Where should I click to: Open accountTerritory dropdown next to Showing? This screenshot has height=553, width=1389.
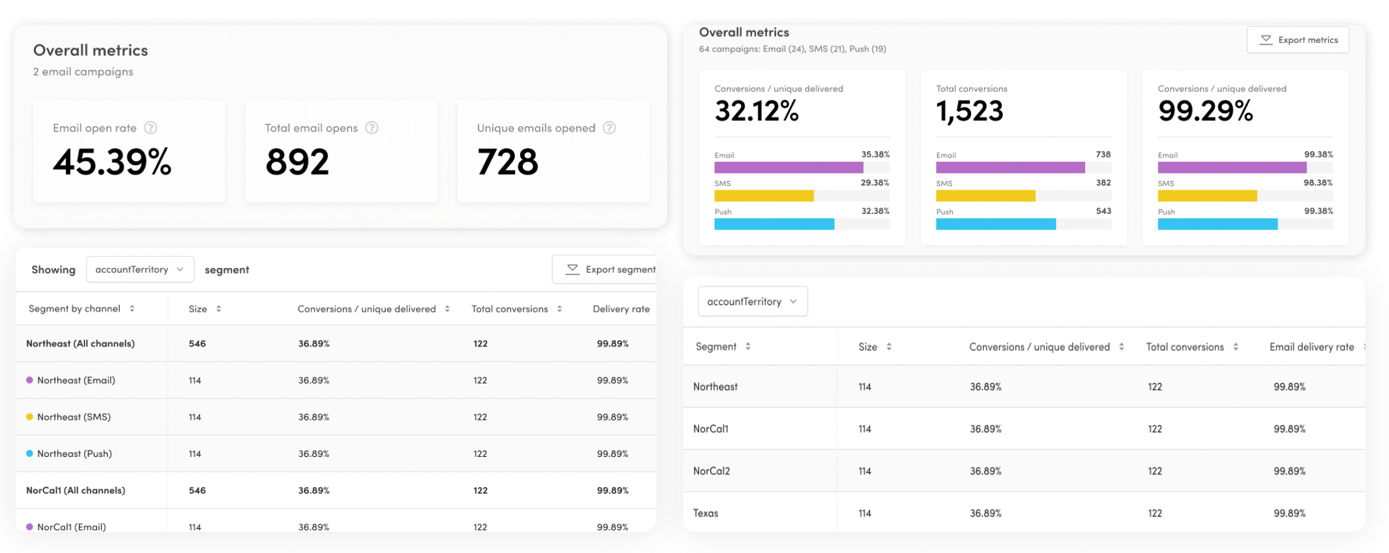click(140, 270)
